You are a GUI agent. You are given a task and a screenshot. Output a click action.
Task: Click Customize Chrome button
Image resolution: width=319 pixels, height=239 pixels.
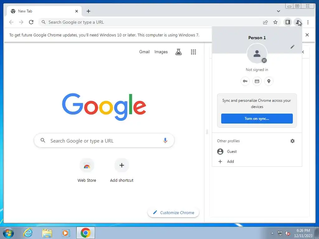point(173,213)
